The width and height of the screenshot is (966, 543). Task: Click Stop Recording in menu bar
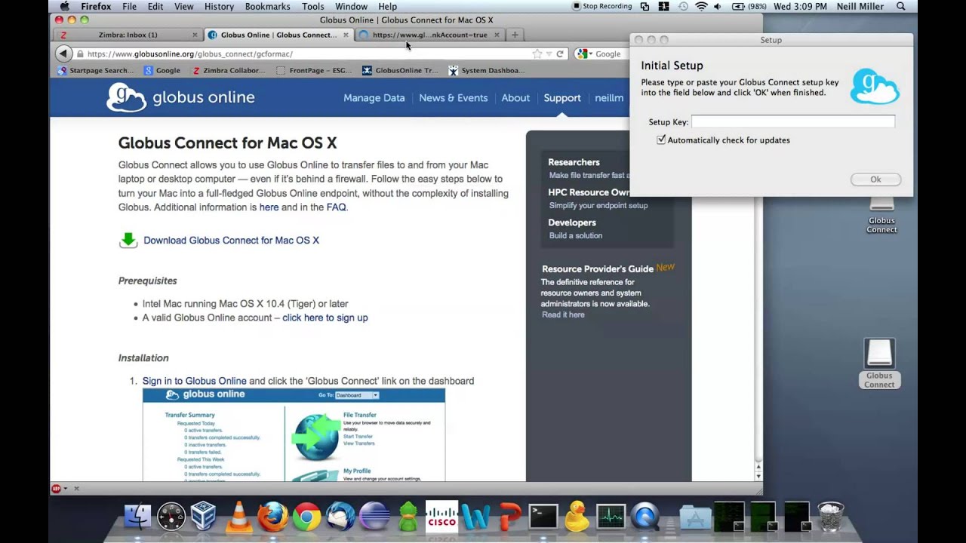coord(602,6)
